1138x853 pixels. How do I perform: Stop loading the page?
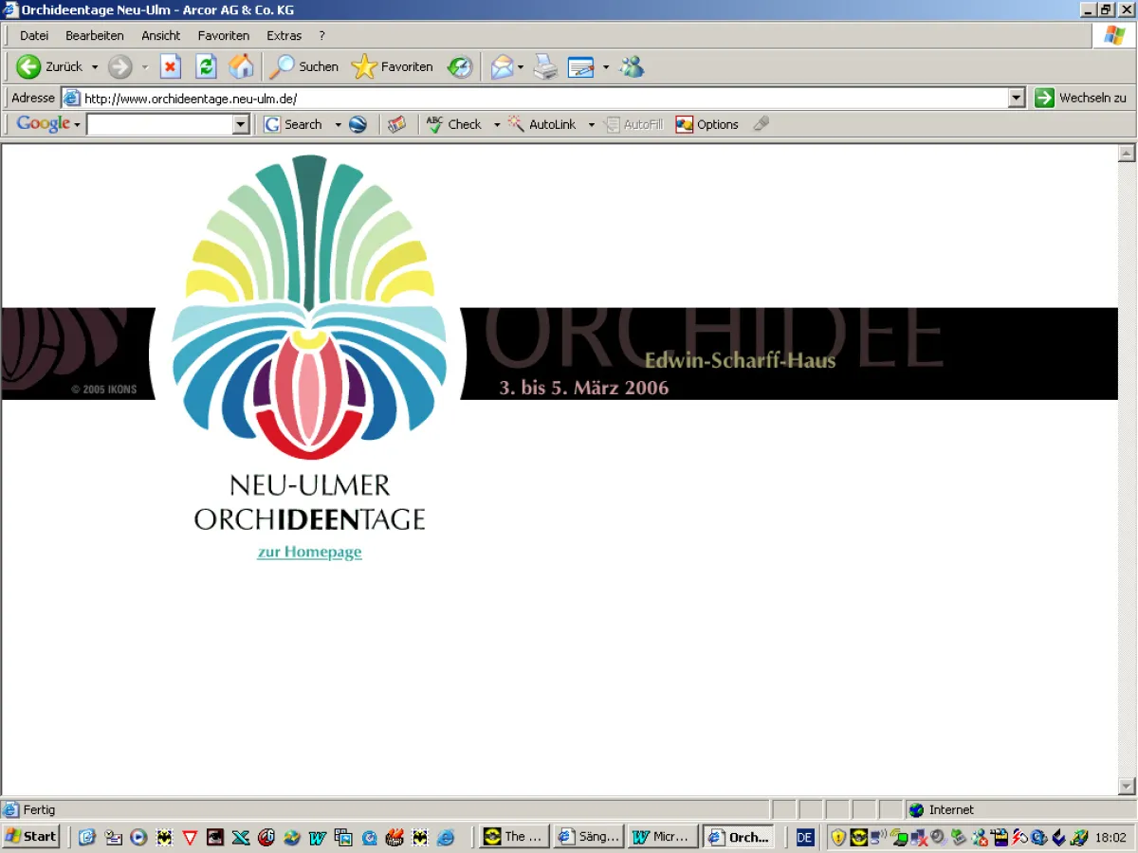coord(170,66)
